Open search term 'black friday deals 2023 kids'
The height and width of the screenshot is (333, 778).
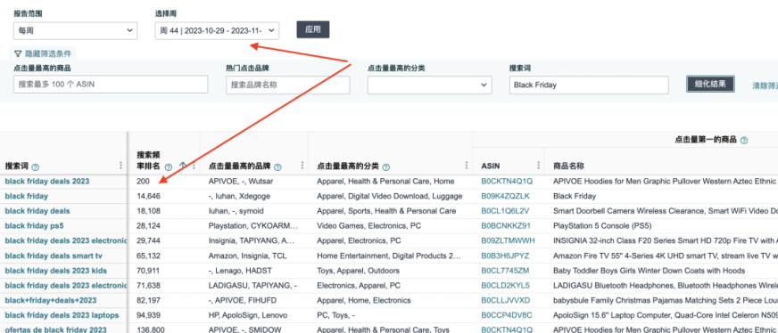tap(55, 271)
